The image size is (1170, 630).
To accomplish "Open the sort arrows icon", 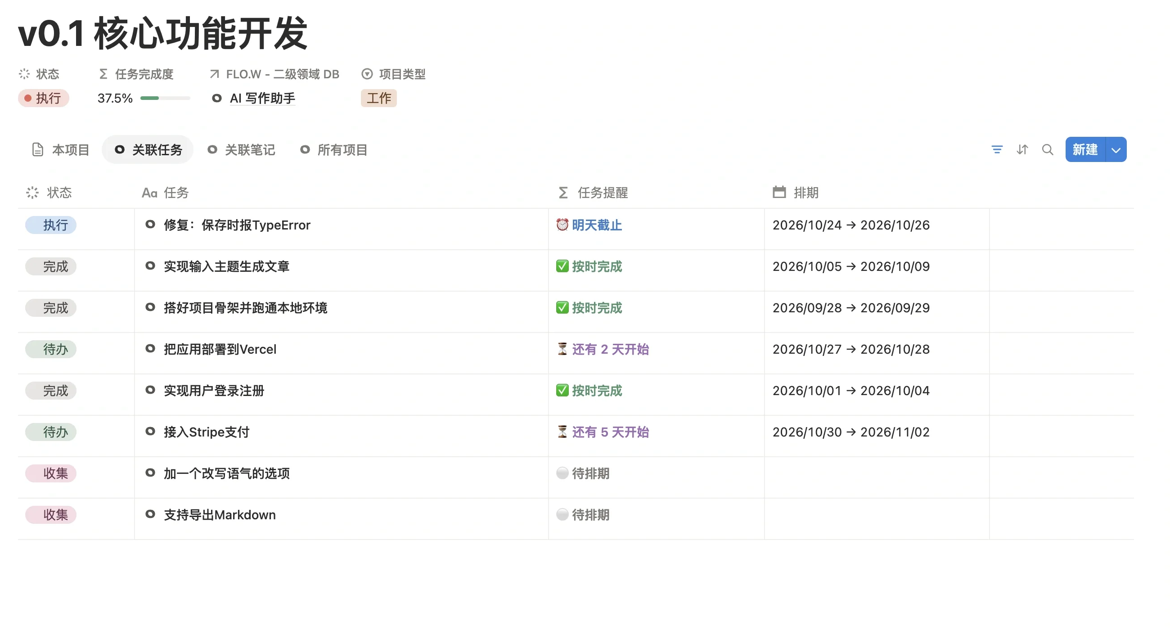I will click(x=1022, y=149).
